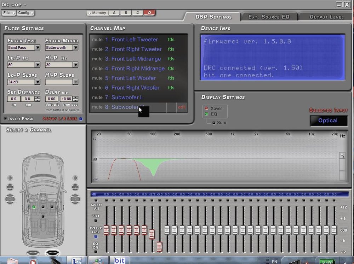
Task: Toggle the EQ Off checkbox
Action: pyautogui.click(x=96, y=251)
